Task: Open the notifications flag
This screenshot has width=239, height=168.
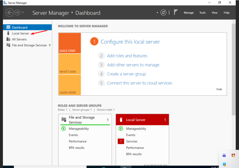Action: [175, 12]
